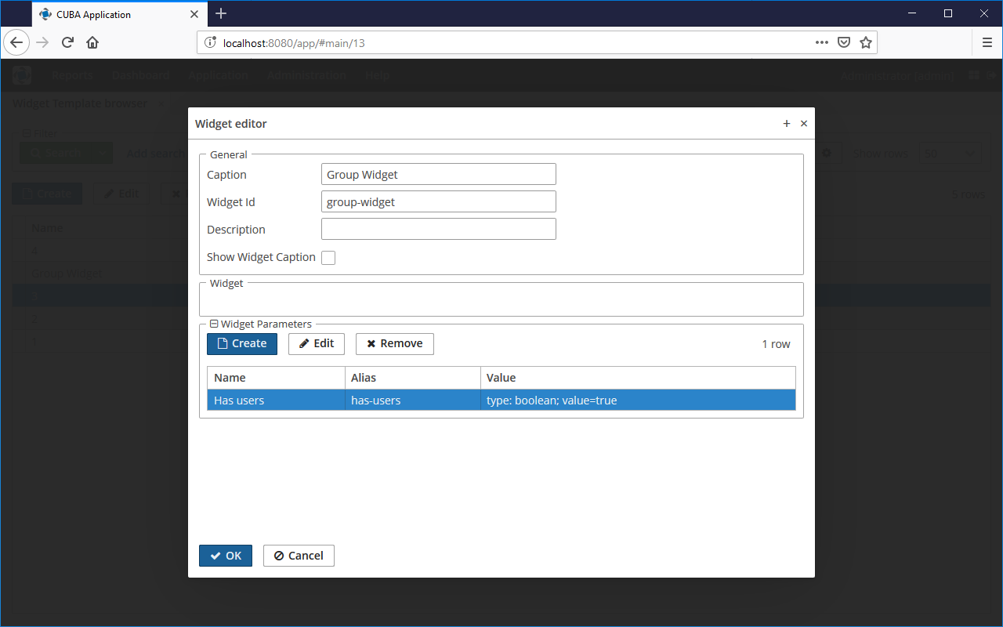Open the dimmed Administration menu
1003x627 pixels.
pos(306,76)
